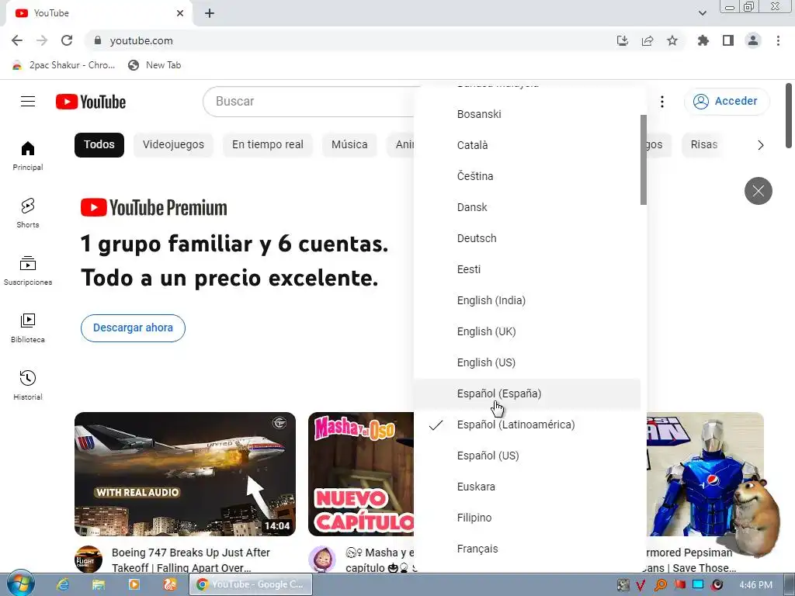Click the YouTube Chrome taskbar button
The width and height of the screenshot is (795, 596).
[x=251, y=584]
